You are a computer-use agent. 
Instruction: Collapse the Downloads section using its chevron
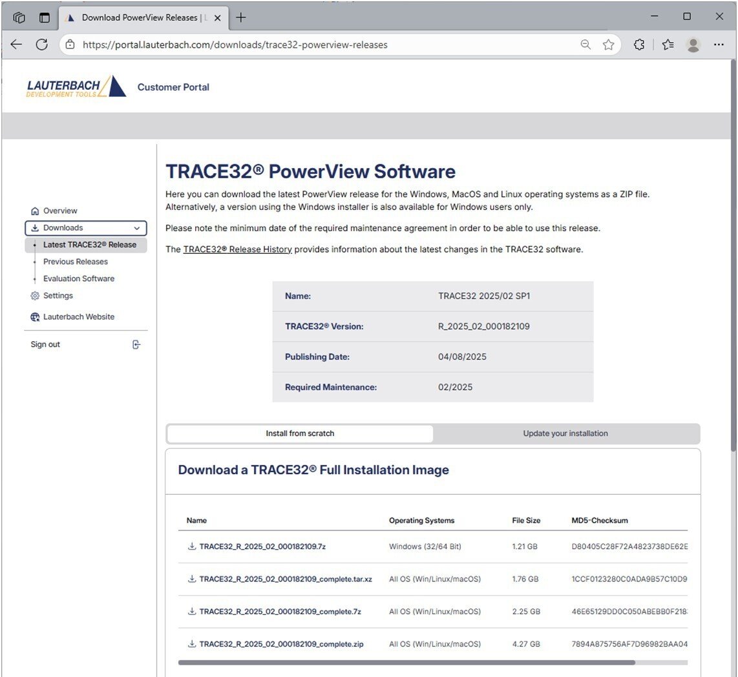point(136,227)
